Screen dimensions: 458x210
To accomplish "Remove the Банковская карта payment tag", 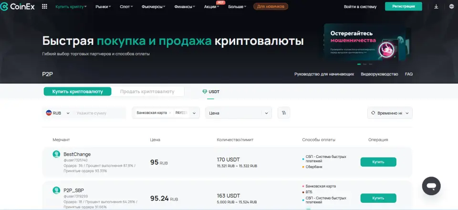I will pos(170,113).
